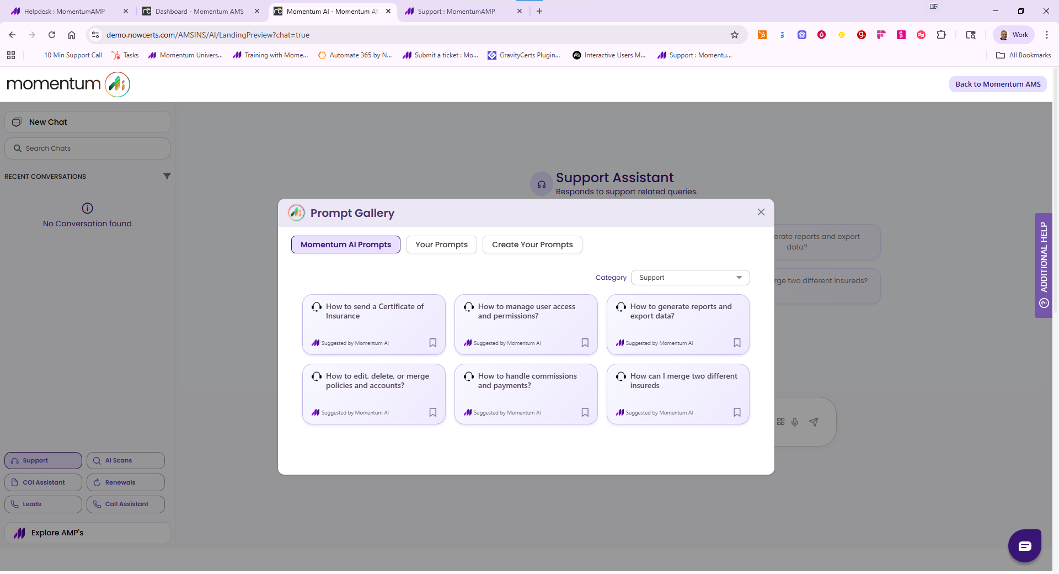
Task: Click Explore AMP's button
Action: pyautogui.click(x=87, y=533)
